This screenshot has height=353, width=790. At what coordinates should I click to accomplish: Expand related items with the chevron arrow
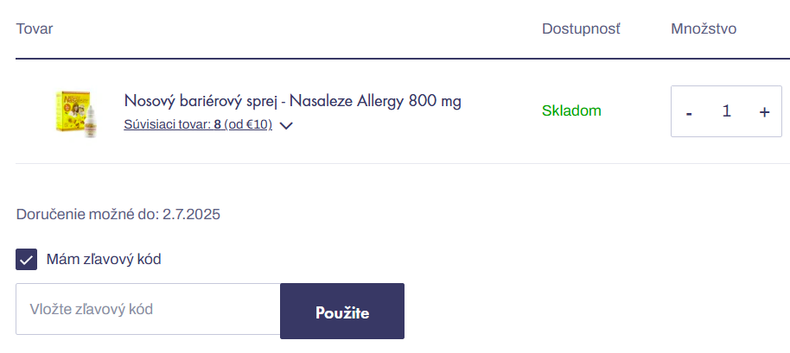click(x=286, y=125)
